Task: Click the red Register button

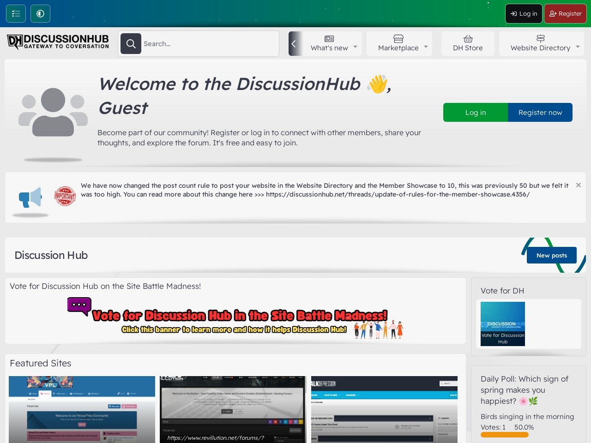Action: point(565,13)
